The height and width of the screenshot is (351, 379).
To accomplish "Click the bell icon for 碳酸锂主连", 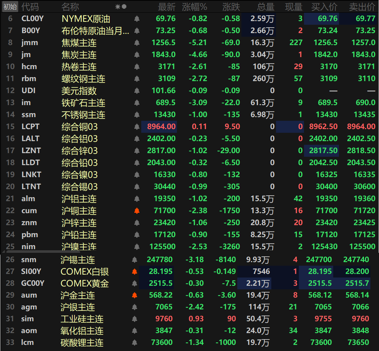I will pyautogui.click(x=135, y=343).
